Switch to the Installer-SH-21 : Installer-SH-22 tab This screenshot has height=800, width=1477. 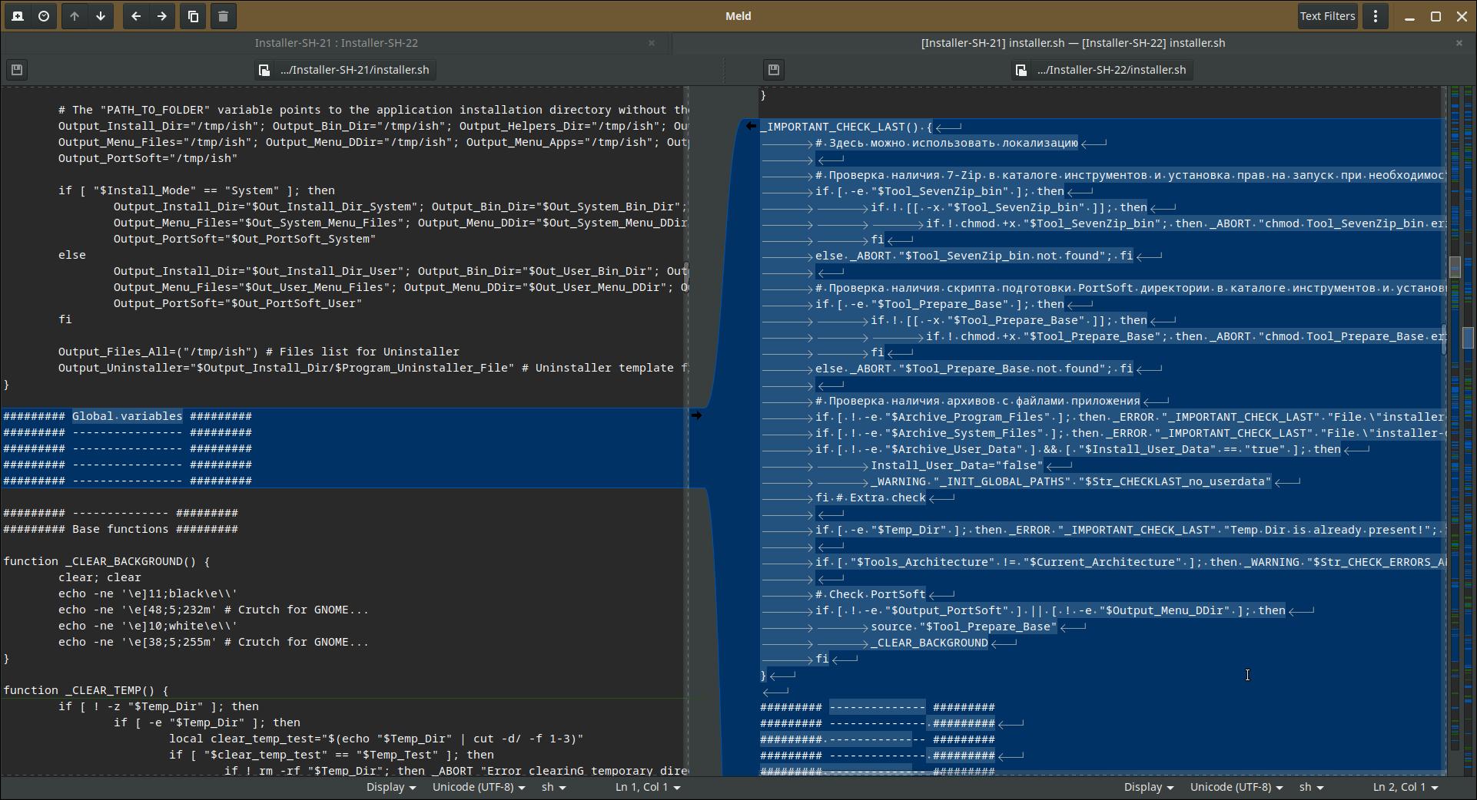pyautogui.click(x=336, y=43)
